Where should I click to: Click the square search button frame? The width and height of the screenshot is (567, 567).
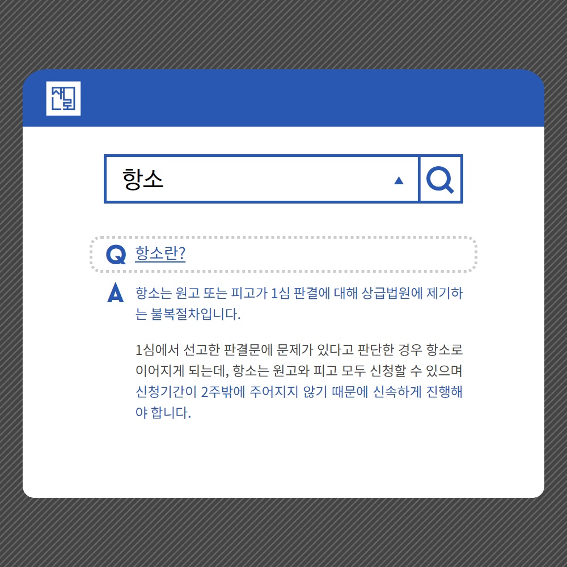[x=441, y=179]
